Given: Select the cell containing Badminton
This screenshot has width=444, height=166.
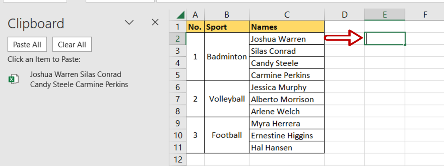Looking at the screenshot, I should point(227,57).
